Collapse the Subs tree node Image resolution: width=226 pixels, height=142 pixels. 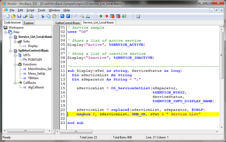[x=15, y=42]
